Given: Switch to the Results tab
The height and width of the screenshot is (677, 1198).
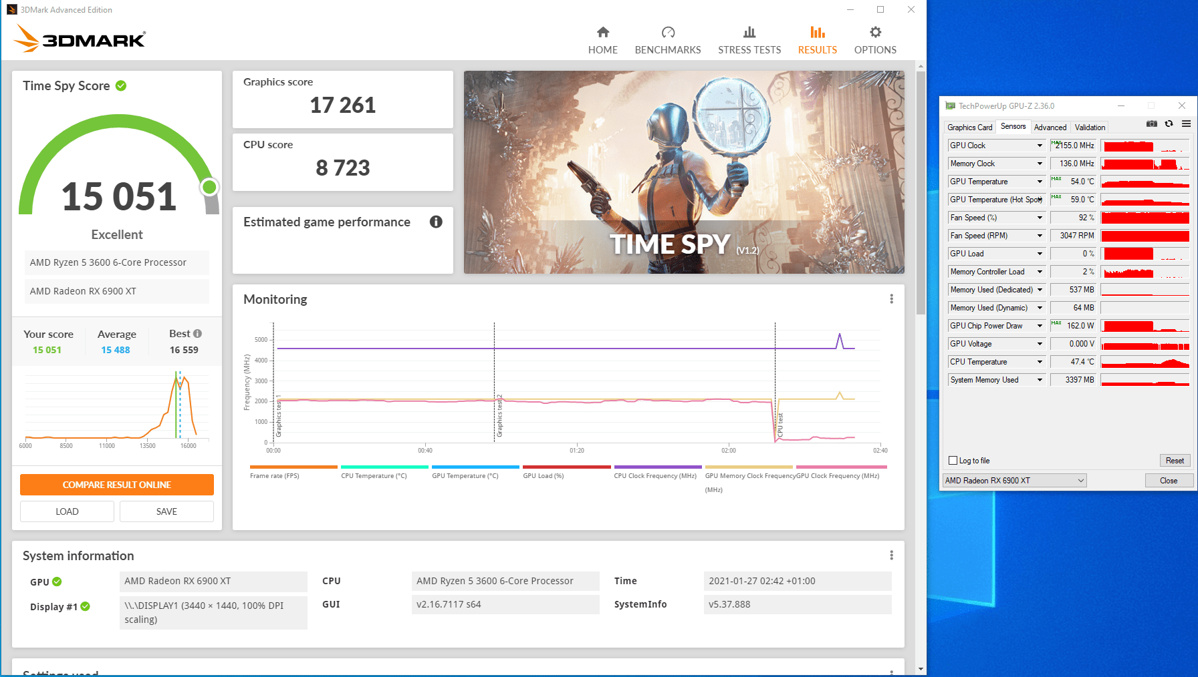Looking at the screenshot, I should pos(817,41).
